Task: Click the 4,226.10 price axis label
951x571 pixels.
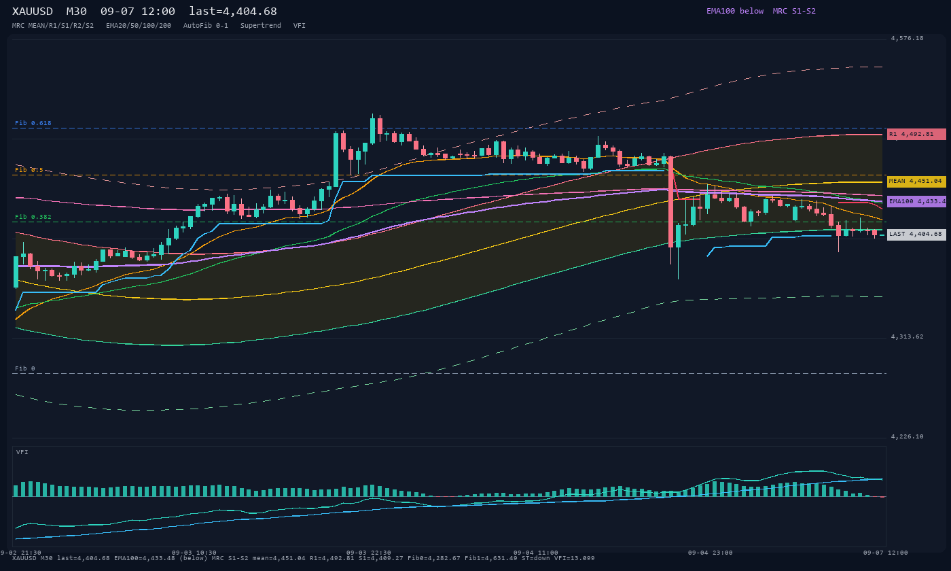Action: coord(908,436)
